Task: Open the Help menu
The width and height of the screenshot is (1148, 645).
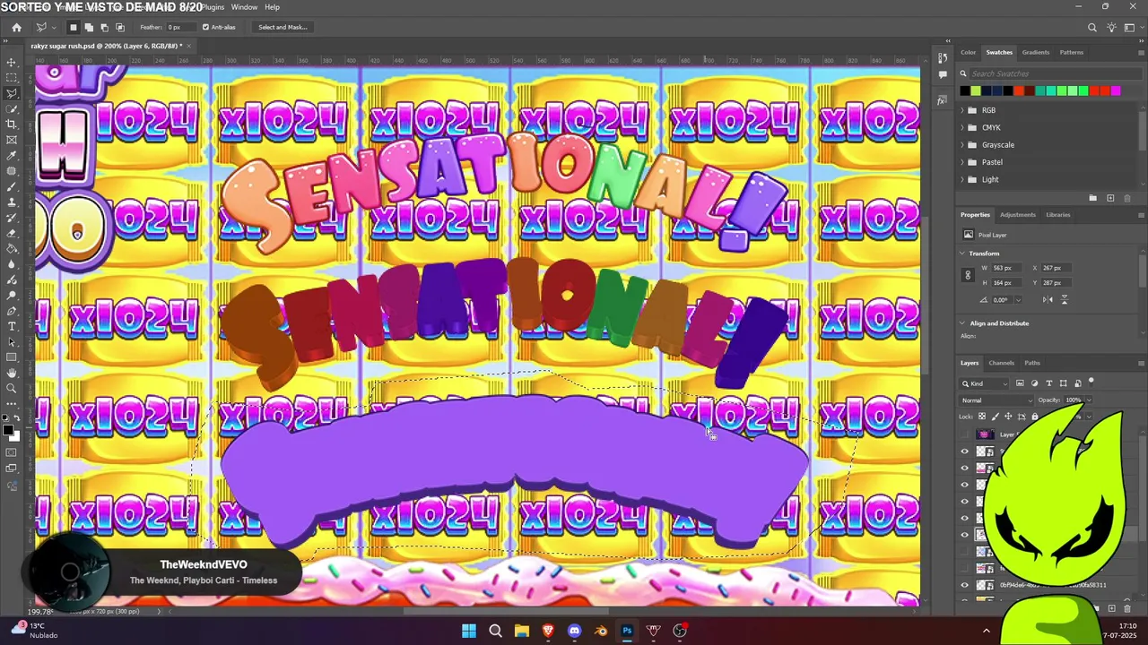Action: point(272,7)
